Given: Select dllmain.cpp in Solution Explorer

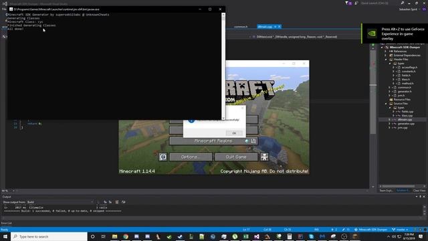Looking at the screenshot, I should (x=405, y=120).
